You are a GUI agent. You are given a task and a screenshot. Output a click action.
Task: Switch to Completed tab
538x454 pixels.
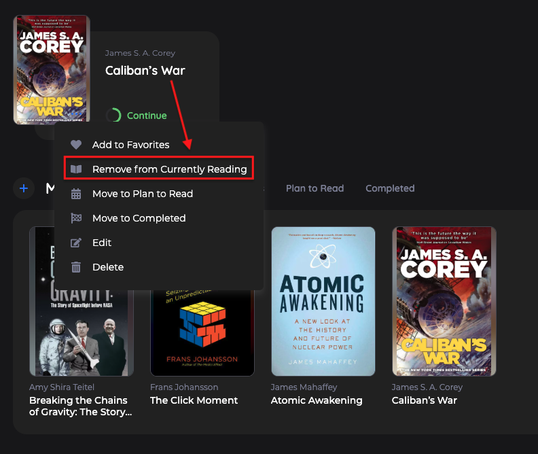point(390,188)
